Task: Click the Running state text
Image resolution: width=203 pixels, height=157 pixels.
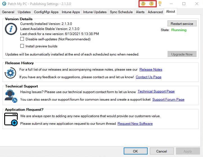Action: [x=179, y=30]
